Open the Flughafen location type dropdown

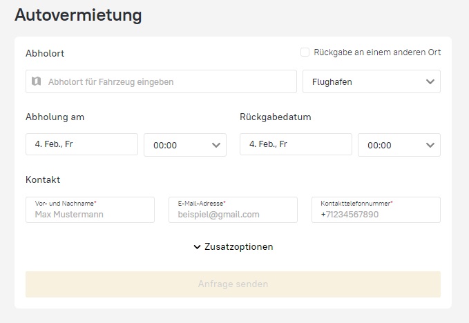click(371, 81)
